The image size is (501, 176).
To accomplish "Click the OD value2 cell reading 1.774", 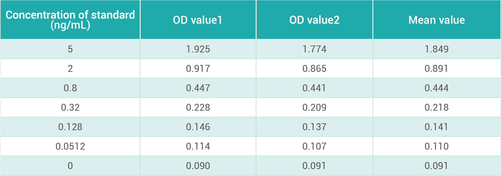I will 314,49.
